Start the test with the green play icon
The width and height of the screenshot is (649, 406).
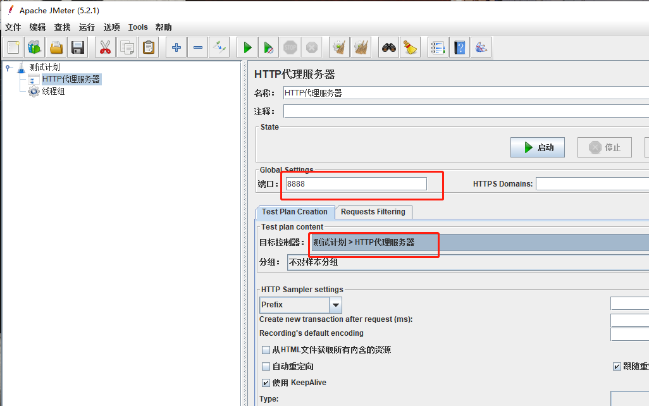tap(247, 47)
